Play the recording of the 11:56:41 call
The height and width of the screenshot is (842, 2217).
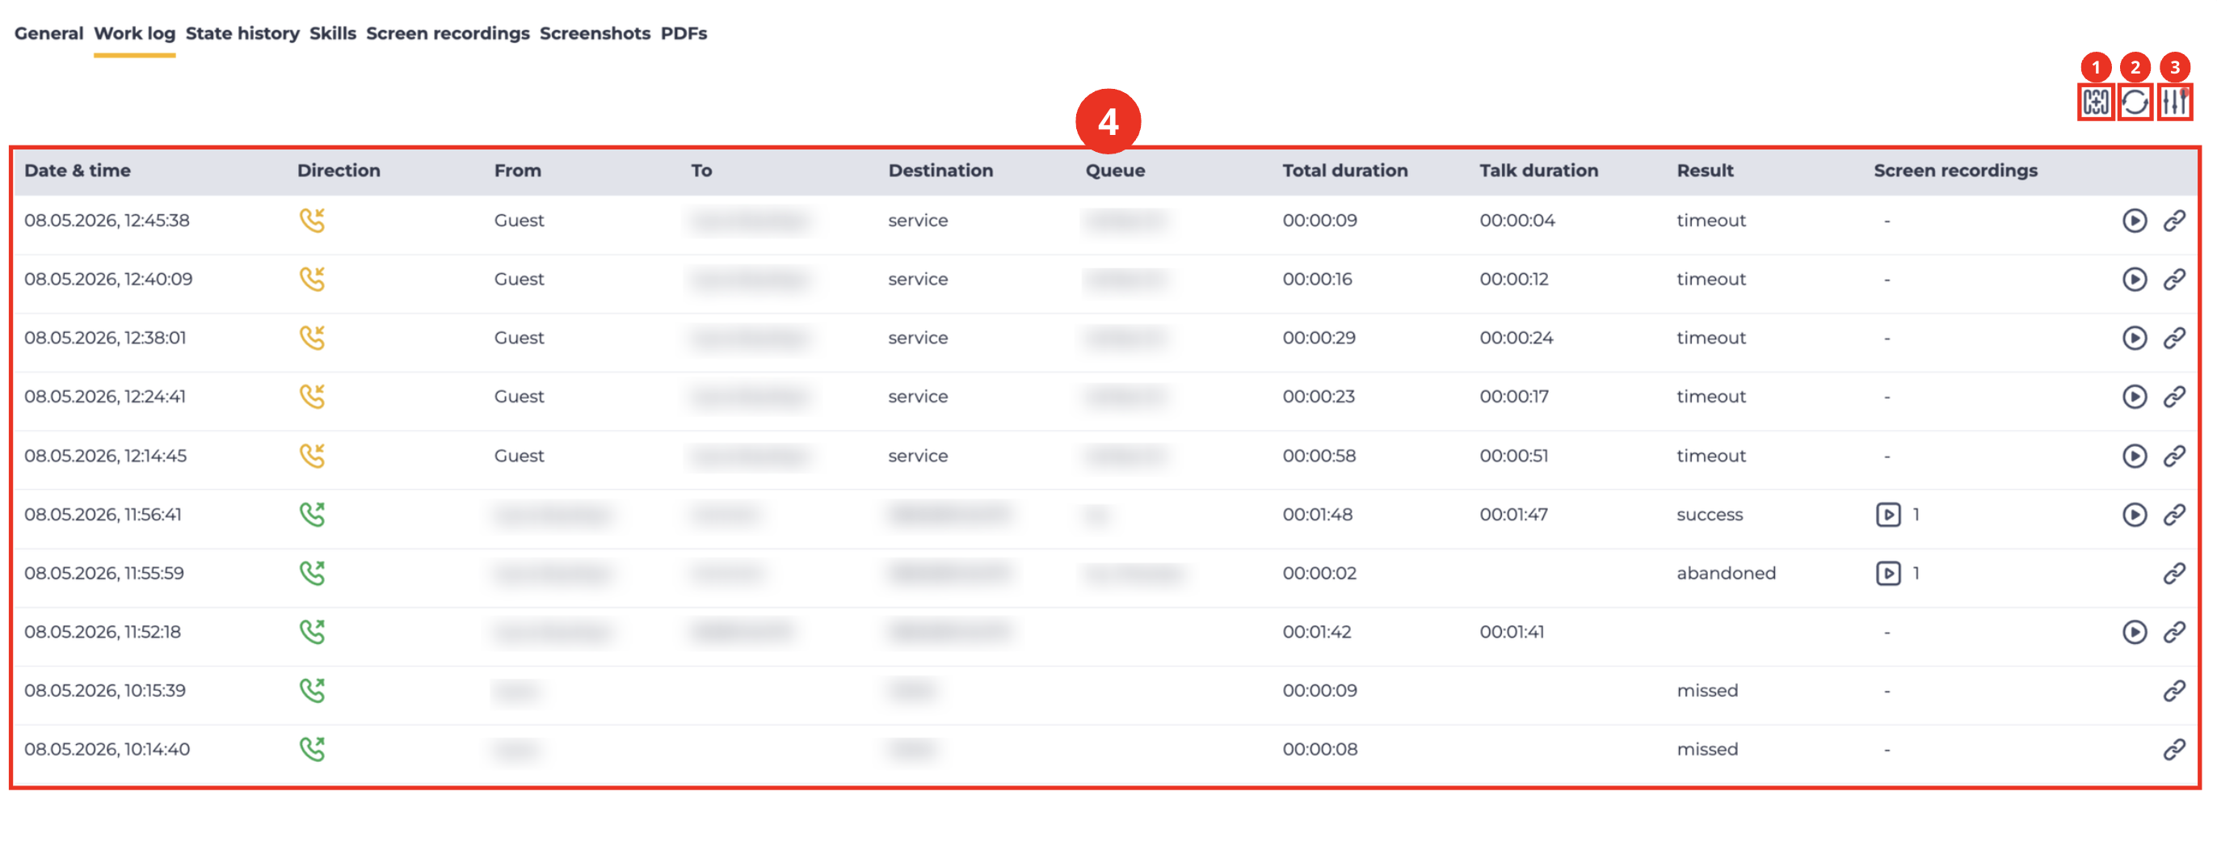[x=2135, y=515]
